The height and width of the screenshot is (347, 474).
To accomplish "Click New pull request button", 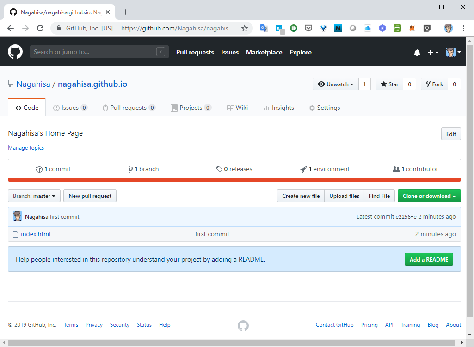I will (x=90, y=196).
